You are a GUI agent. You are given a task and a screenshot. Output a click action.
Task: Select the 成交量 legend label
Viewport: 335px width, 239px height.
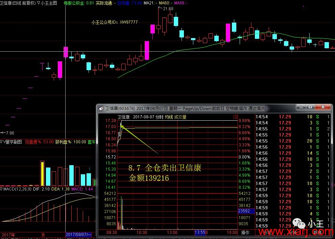click(x=180, y=117)
